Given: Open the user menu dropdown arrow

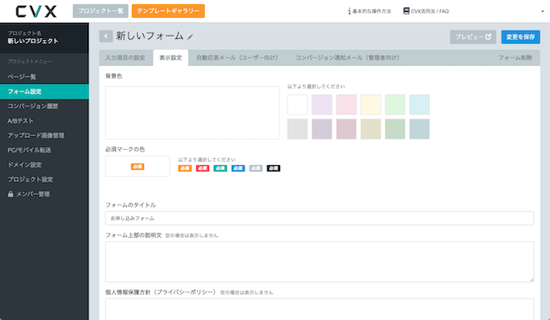Looking at the screenshot, I should 542,11.
